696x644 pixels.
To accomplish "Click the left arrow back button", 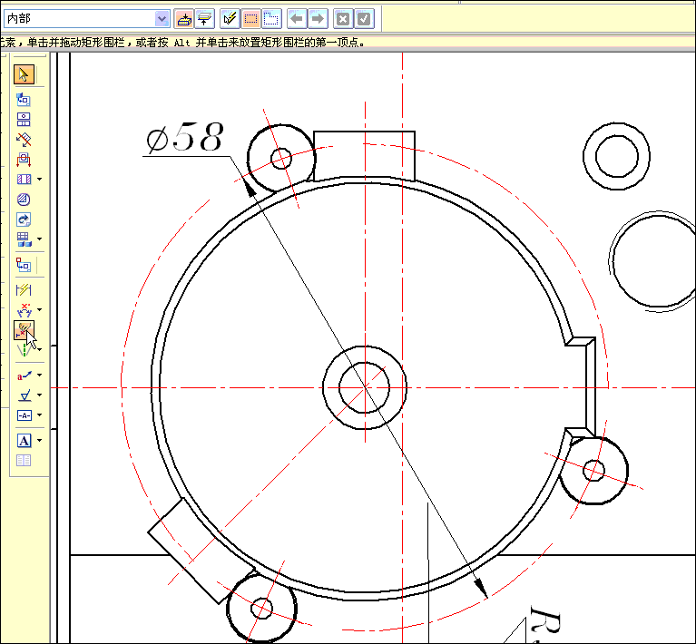I will 297,19.
